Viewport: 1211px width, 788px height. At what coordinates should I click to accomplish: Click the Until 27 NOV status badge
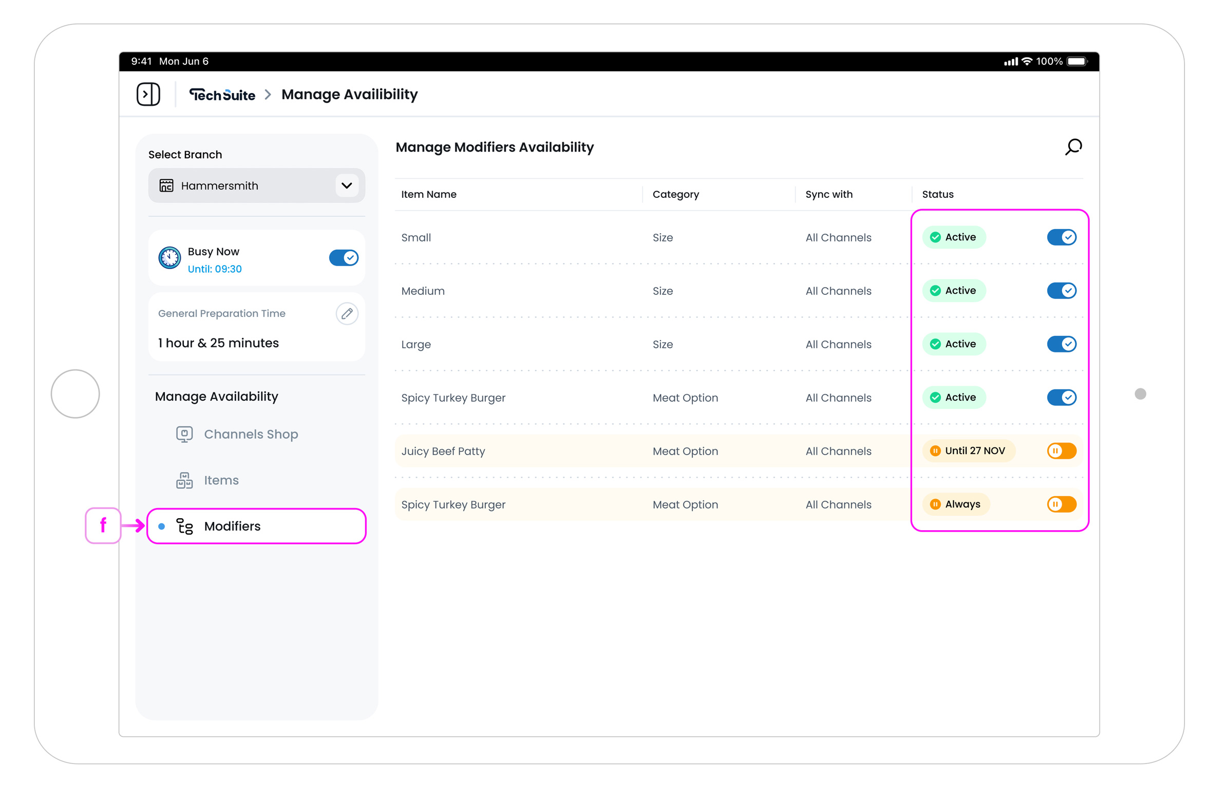coord(968,451)
